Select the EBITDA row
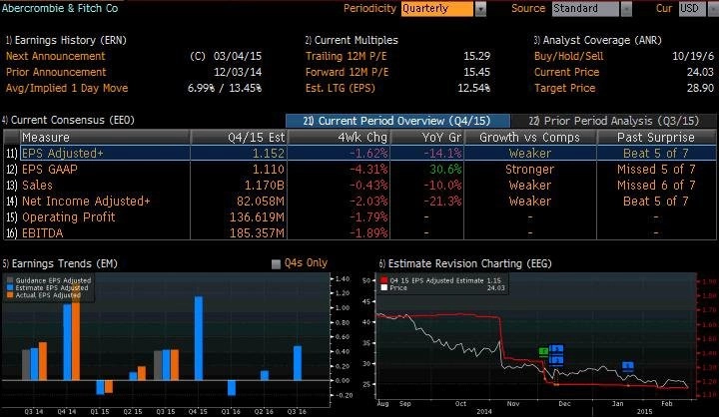This screenshot has width=719, height=417. 359,233
